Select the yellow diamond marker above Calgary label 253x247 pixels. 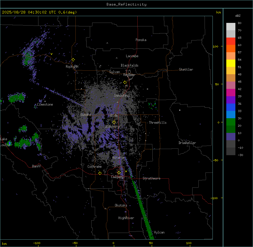[119, 173]
